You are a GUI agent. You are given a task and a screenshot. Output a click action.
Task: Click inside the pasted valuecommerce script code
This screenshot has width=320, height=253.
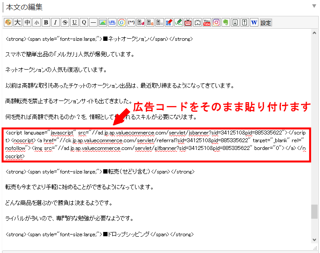click(x=156, y=144)
